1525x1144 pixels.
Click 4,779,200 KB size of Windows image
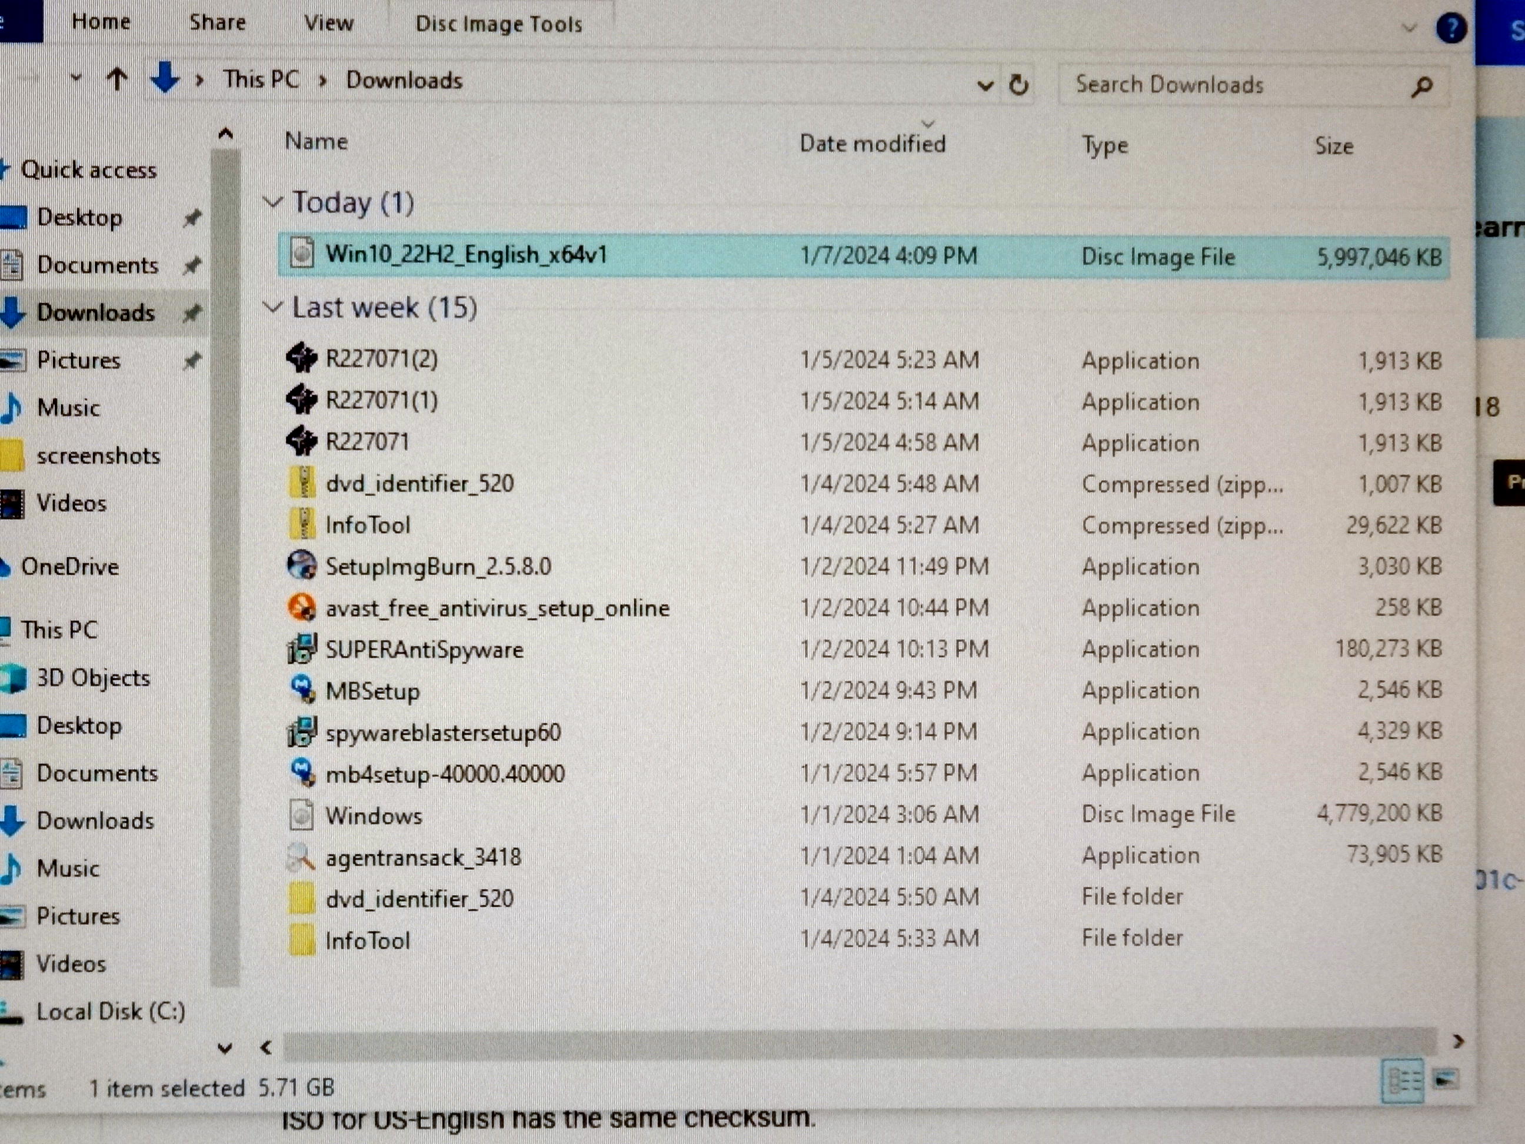click(x=1379, y=813)
